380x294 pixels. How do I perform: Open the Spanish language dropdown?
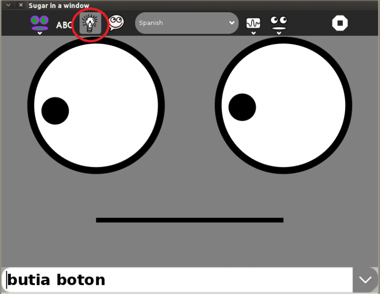click(187, 23)
